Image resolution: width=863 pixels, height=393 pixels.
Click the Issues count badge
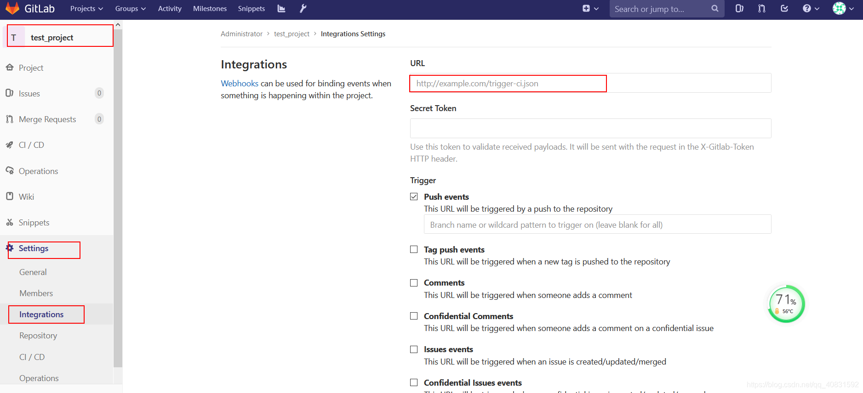tap(99, 93)
